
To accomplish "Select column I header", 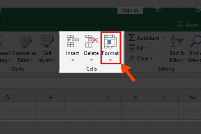I will (x=79, y=97).
